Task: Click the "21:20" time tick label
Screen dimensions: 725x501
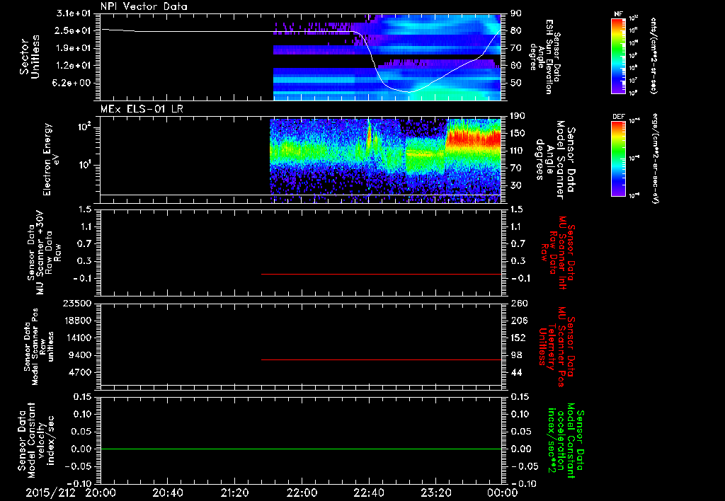Action: coord(234,493)
